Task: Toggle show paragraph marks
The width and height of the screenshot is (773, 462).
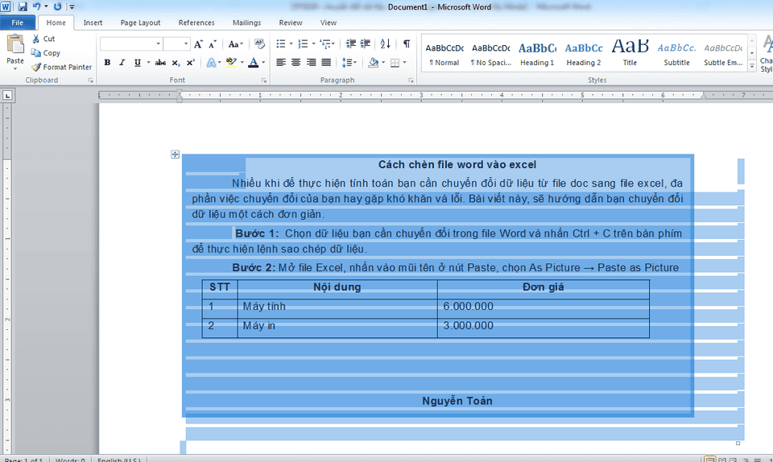Action: click(407, 44)
